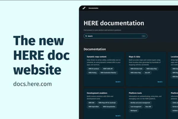This screenshot has width=178, height=119.
Task: Click the HERE logo in header
Action: 84,8
